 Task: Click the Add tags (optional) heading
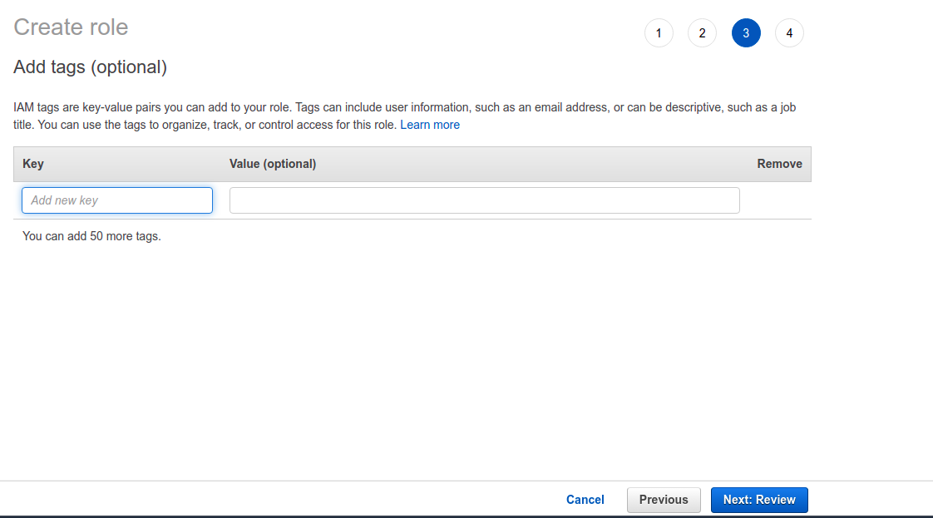91,67
